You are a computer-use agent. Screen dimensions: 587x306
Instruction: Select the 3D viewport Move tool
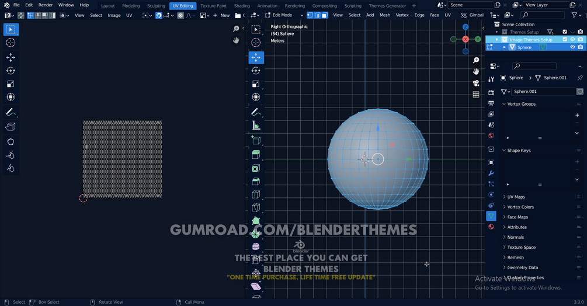(x=256, y=57)
